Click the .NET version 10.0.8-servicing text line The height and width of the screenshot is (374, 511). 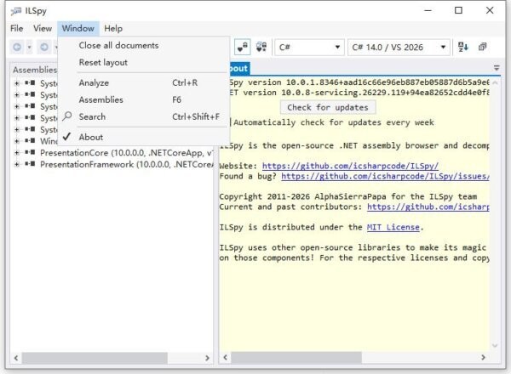pyautogui.click(x=359, y=93)
